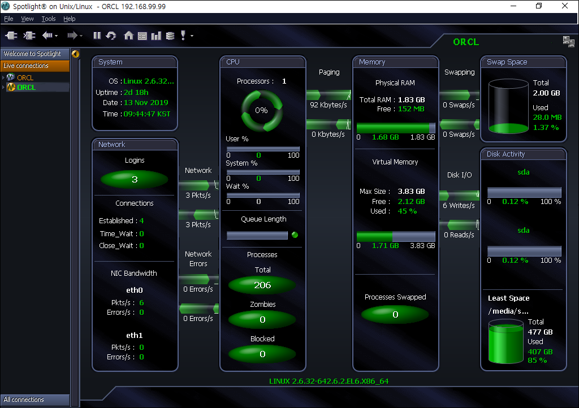Screen dimensions: 579x408
Task: Click the orange ORCL connection icon
Action: [x=11, y=77]
